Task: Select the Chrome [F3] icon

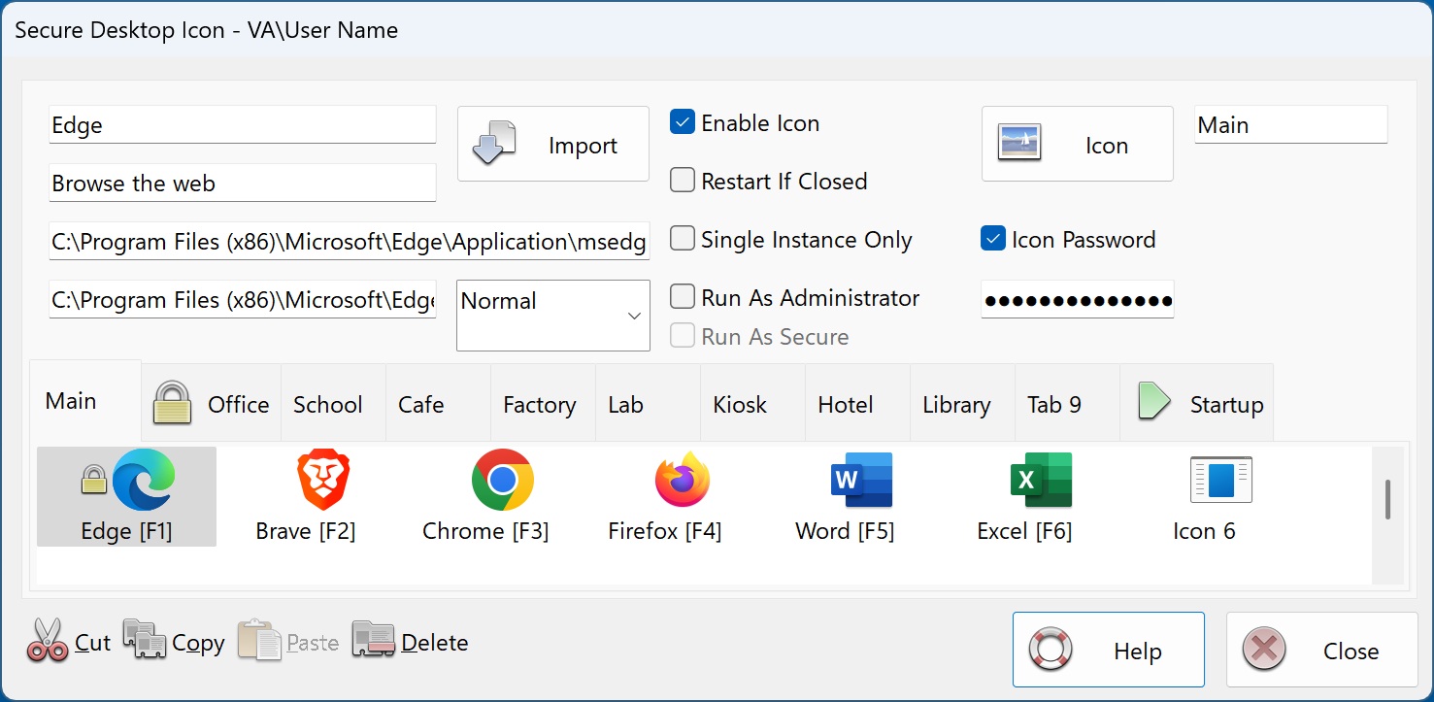Action: pyautogui.click(x=485, y=495)
